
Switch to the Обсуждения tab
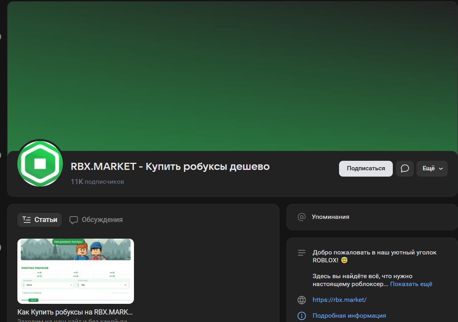(x=96, y=220)
